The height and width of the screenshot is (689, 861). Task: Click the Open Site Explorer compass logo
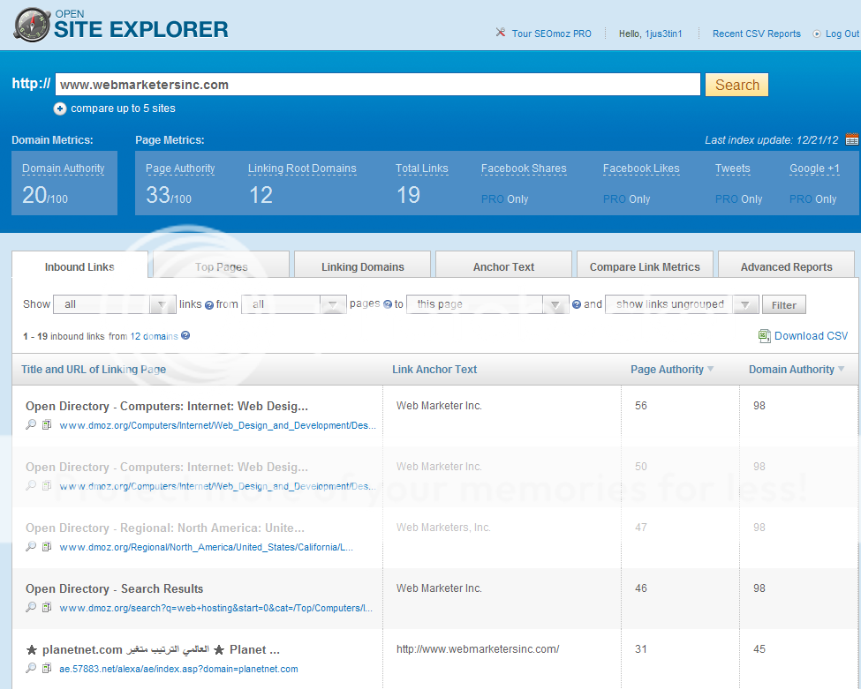31,26
